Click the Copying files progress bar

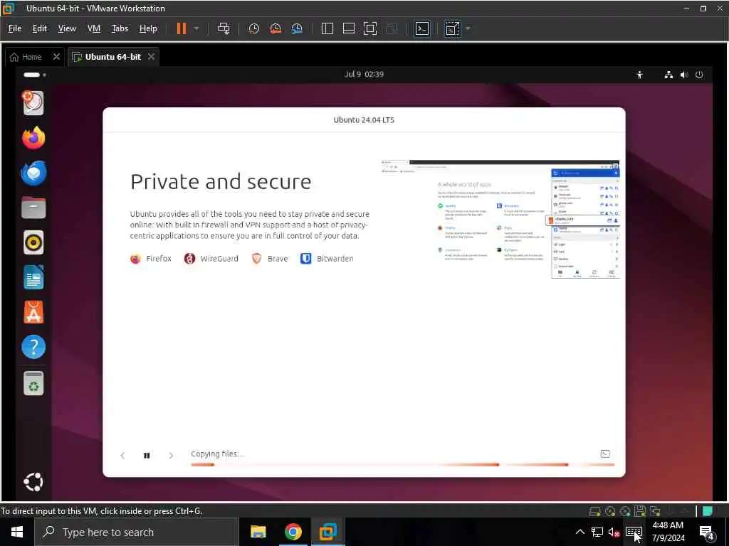click(x=403, y=464)
